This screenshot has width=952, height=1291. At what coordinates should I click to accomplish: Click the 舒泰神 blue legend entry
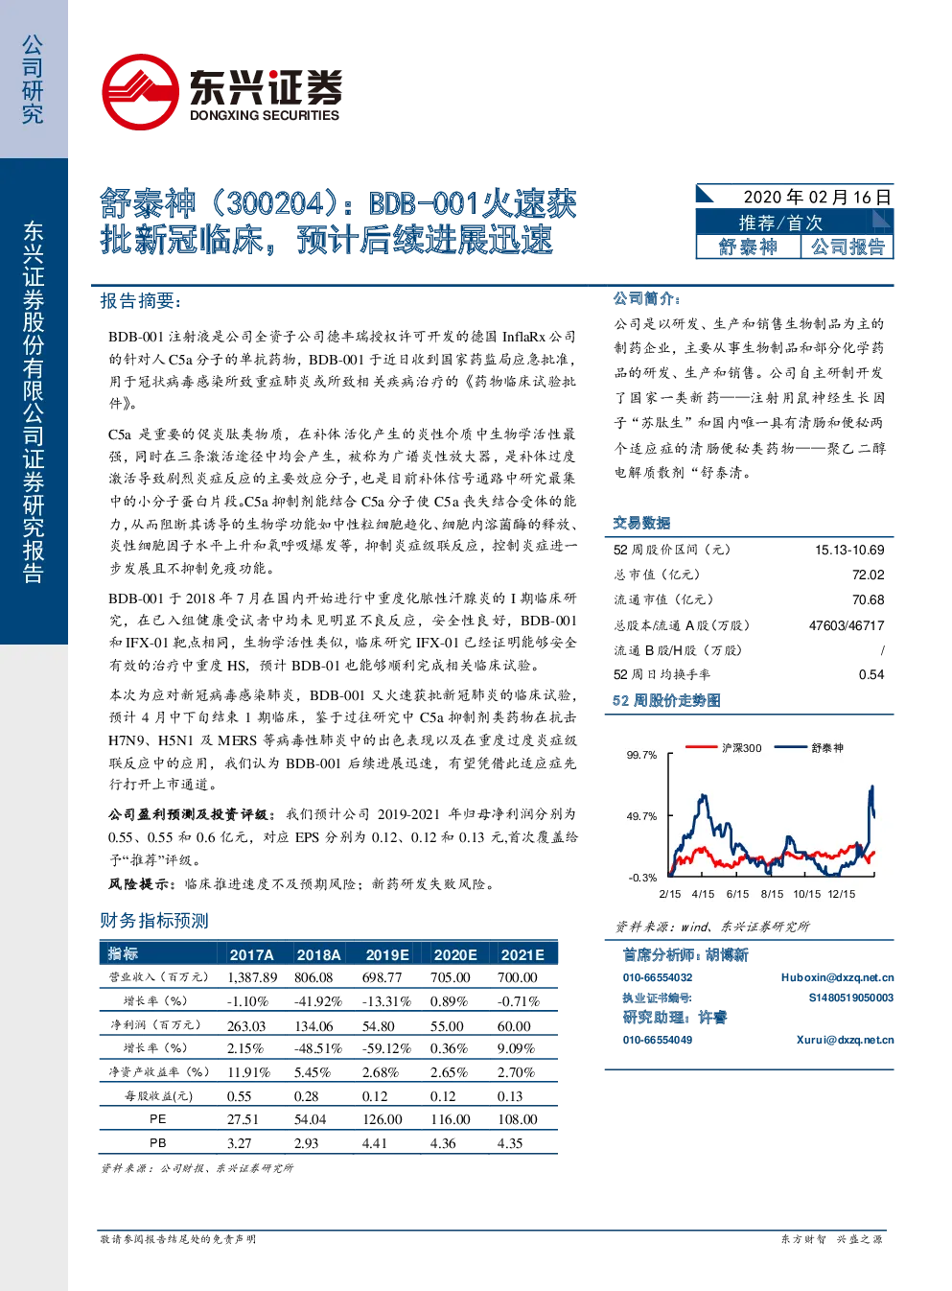pos(809,748)
